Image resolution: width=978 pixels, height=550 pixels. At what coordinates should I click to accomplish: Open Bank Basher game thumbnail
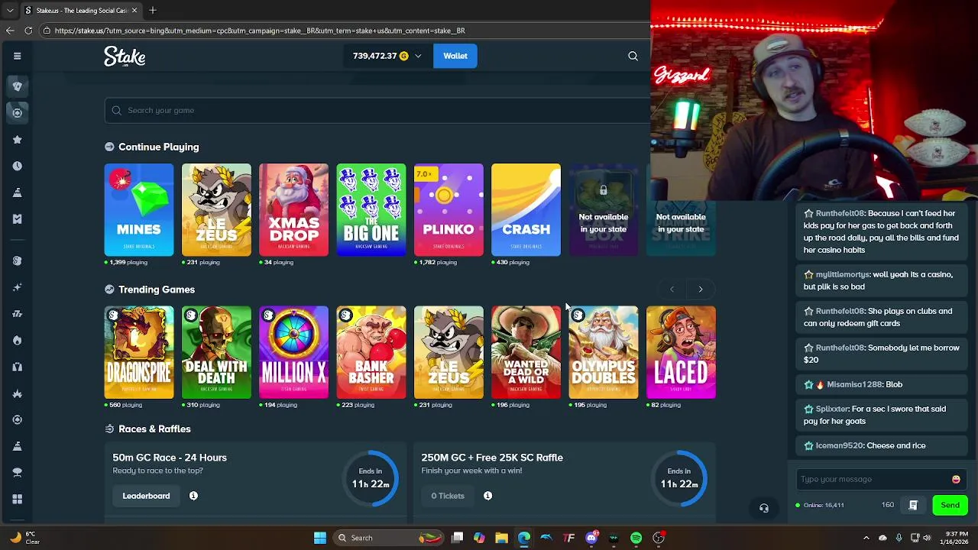371,352
